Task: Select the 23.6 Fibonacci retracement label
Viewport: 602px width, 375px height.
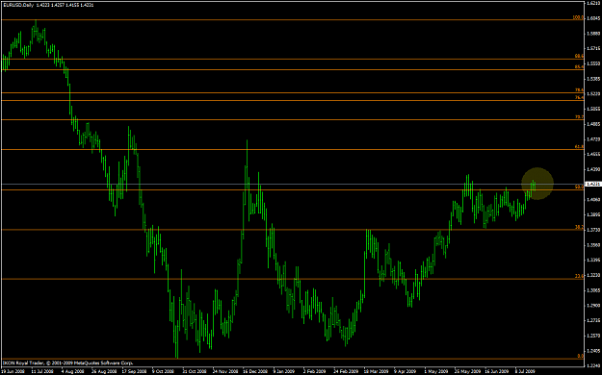Action: pyautogui.click(x=579, y=276)
